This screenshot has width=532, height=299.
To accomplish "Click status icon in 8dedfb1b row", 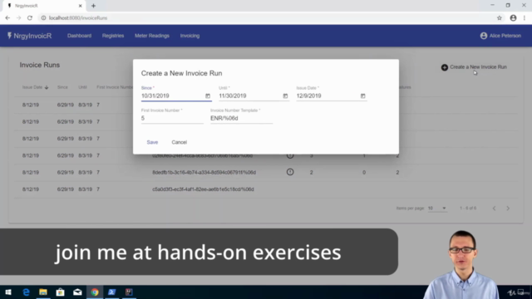I will 290,172.
